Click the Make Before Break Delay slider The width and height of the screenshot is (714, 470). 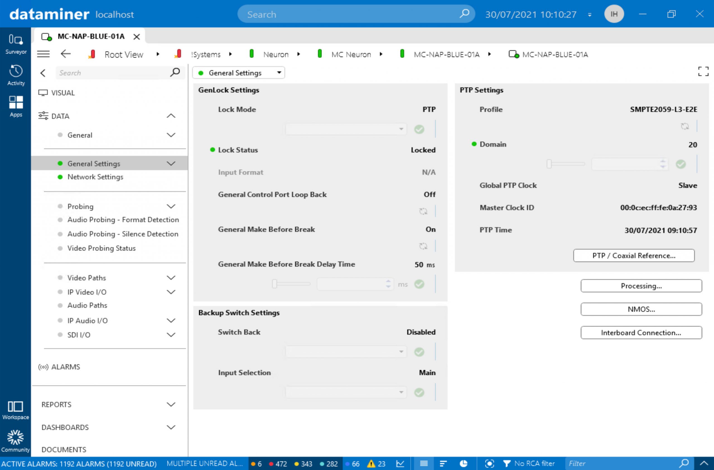pyautogui.click(x=291, y=284)
